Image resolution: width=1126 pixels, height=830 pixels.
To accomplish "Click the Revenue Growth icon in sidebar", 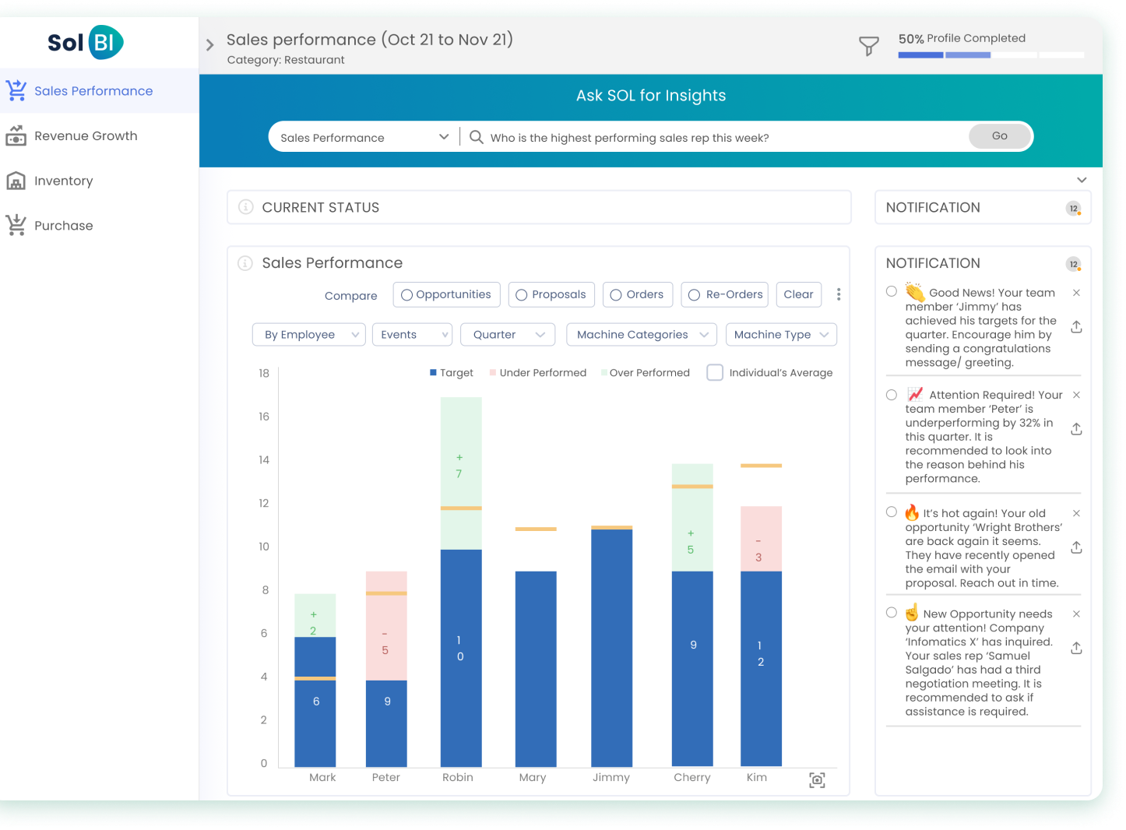I will click(16, 136).
